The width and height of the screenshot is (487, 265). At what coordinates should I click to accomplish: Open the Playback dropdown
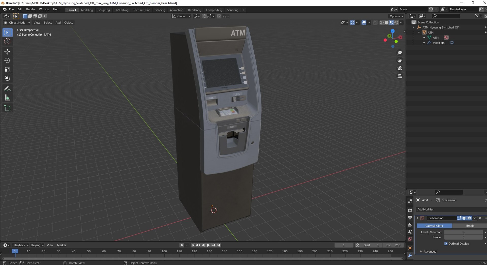(21, 245)
